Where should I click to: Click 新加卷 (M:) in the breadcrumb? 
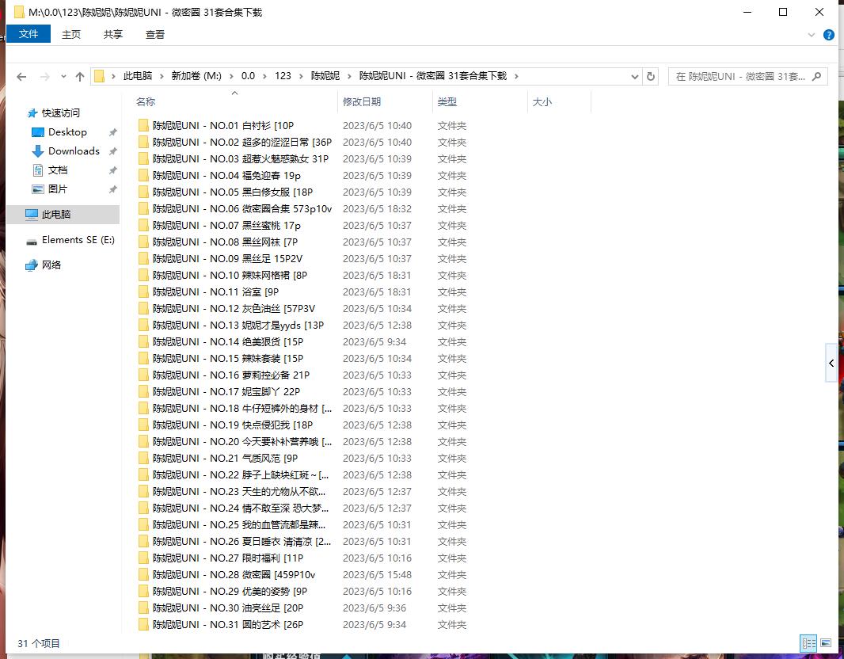(196, 76)
